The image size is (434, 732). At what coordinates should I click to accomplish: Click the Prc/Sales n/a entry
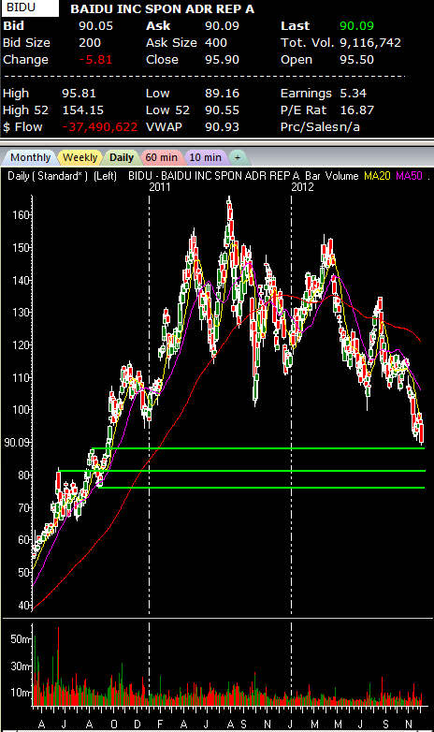[320, 127]
